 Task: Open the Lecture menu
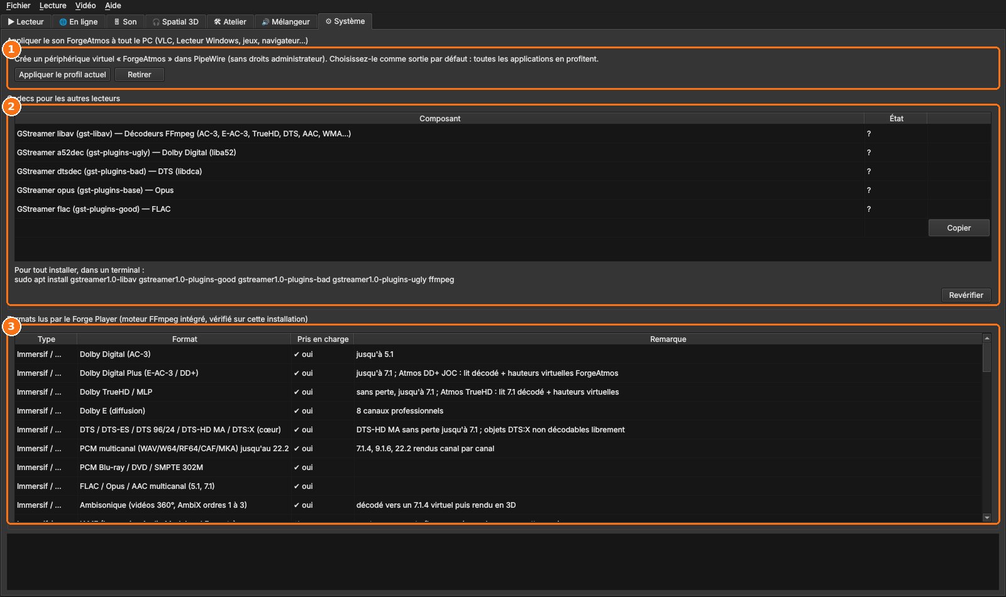tap(53, 6)
